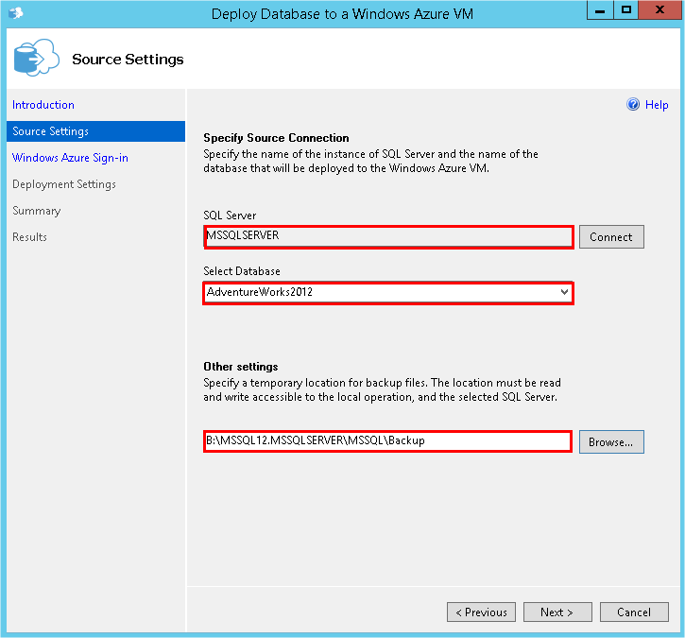Maximize the wizard window
The image size is (685, 638).
pos(626,10)
